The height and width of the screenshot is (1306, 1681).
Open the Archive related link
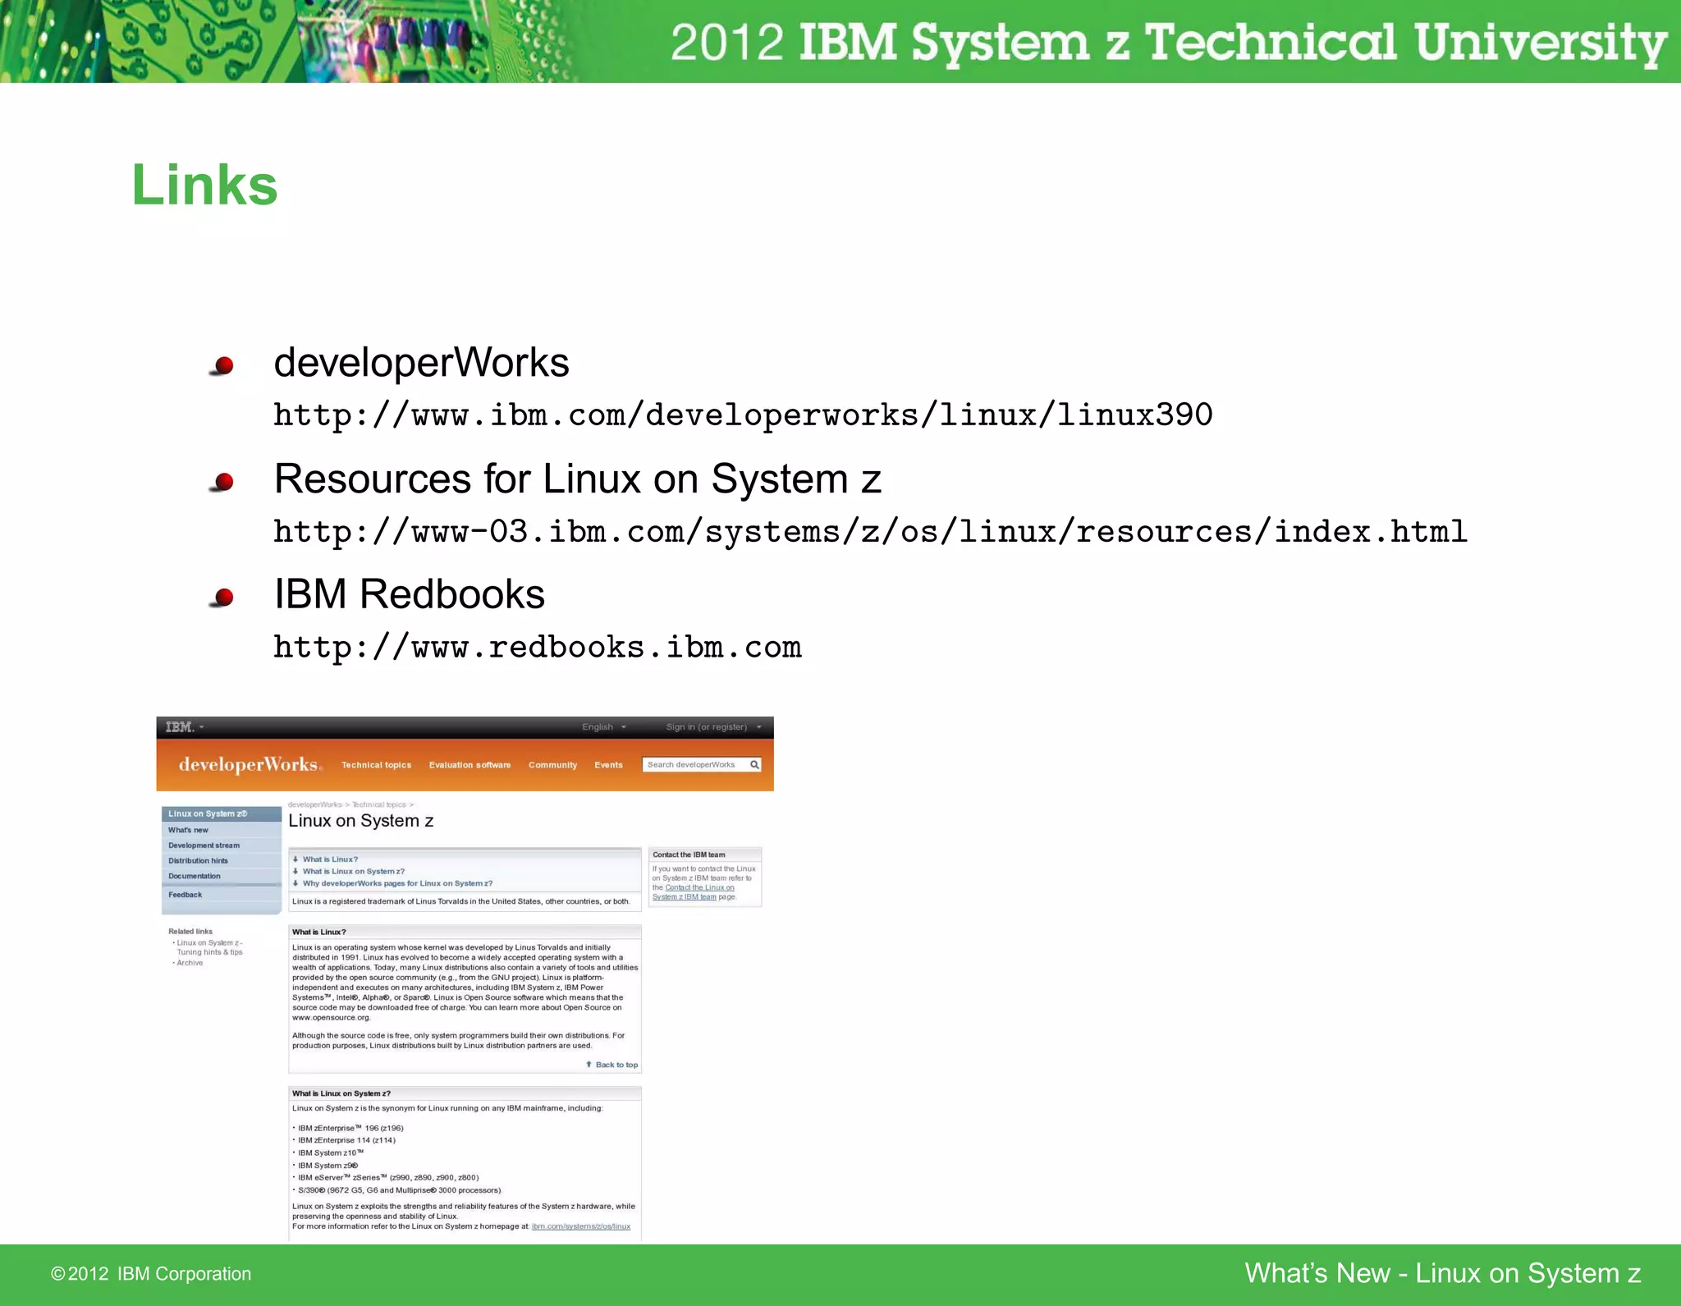click(190, 963)
